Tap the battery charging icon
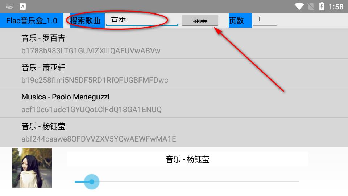 click(x=322, y=6)
